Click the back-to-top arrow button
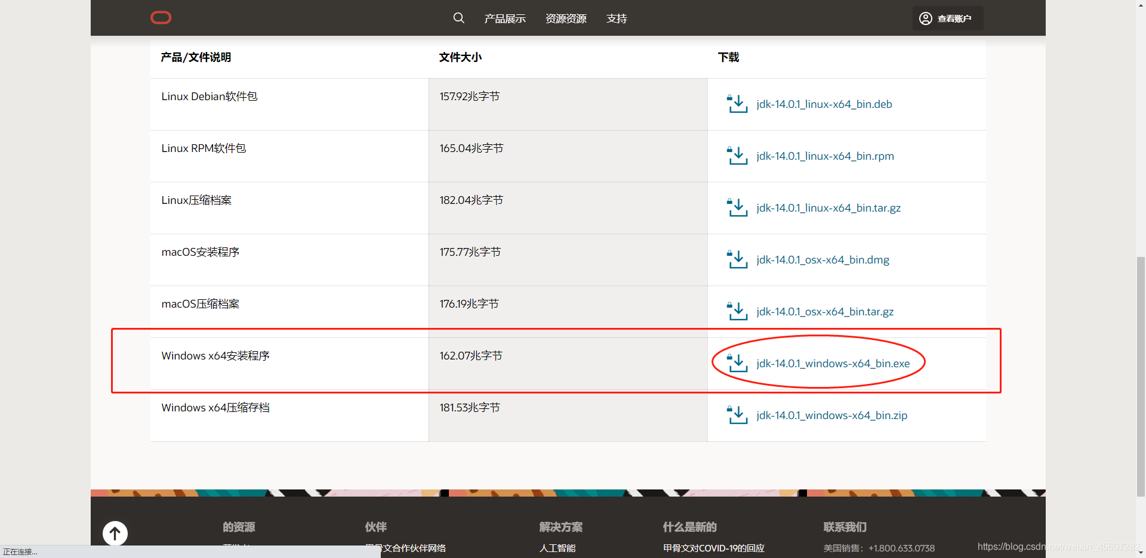This screenshot has width=1146, height=558. [115, 533]
